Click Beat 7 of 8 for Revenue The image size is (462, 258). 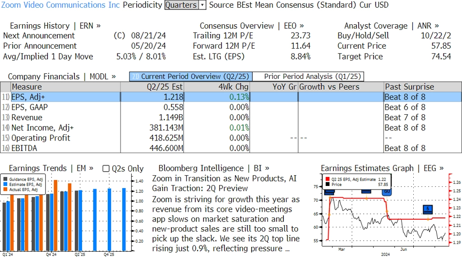[x=405, y=118]
